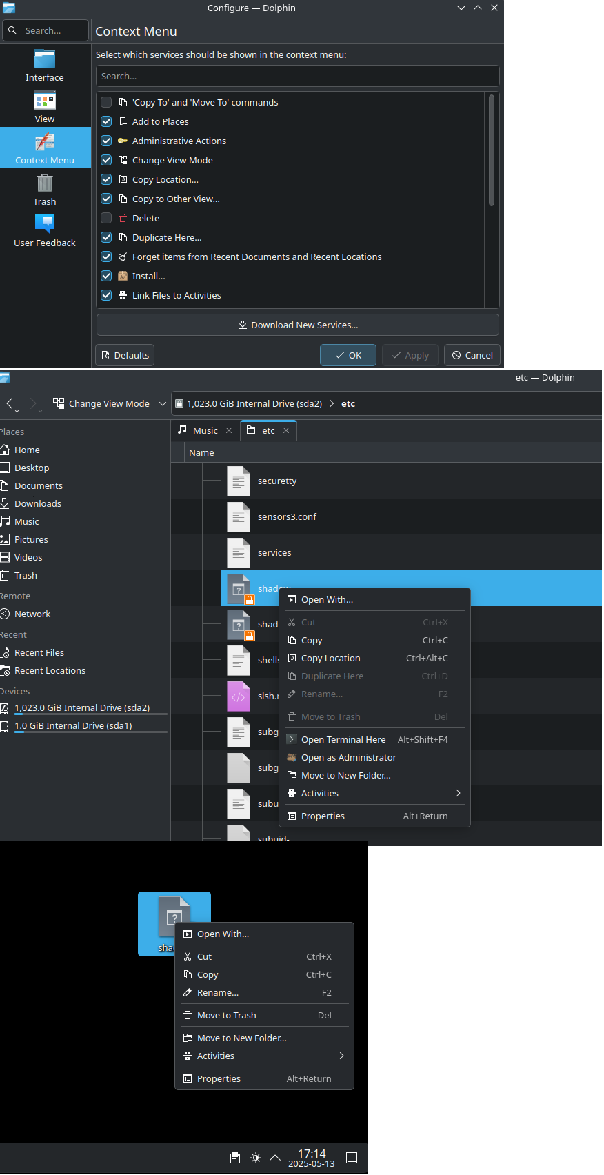The width and height of the screenshot is (604, 1175).
Task: Enable 'Copy To' and 'Move To' commands checkbox
Action: tap(106, 102)
